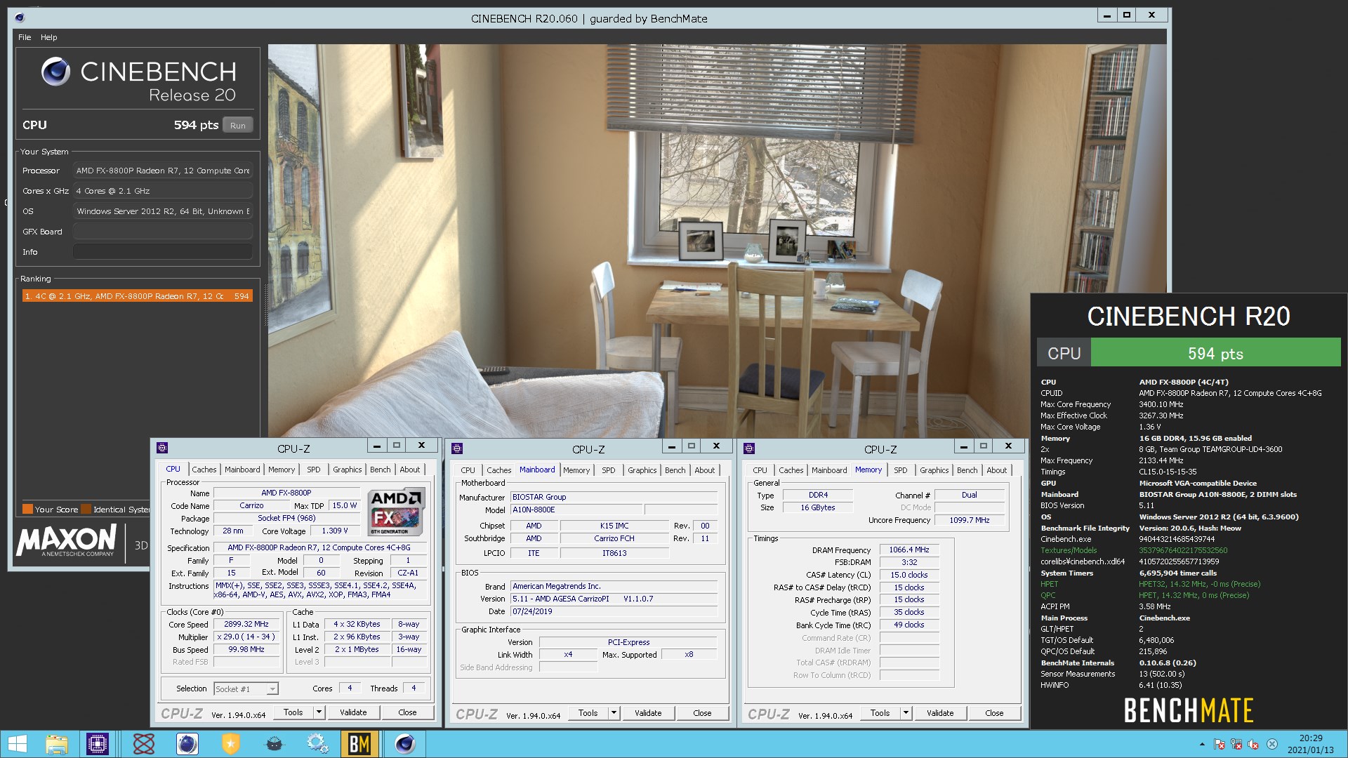The image size is (1348, 758).
Task: Open the Help menu in Cinebench
Action: tap(48, 37)
